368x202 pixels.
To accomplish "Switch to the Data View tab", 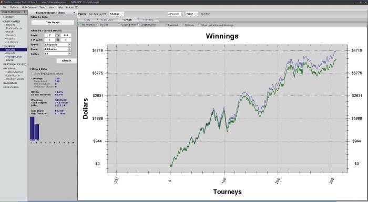I will (107, 20).
